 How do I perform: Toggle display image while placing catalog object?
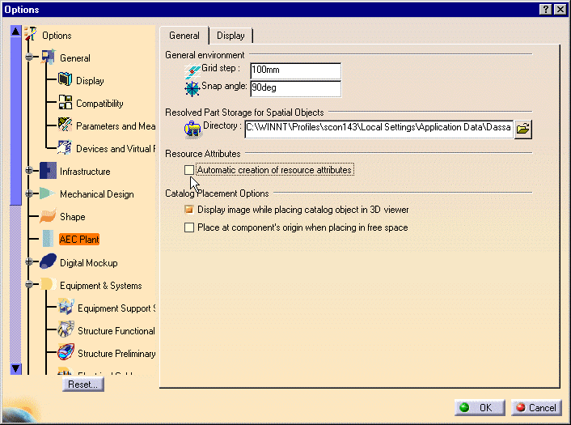click(x=189, y=210)
